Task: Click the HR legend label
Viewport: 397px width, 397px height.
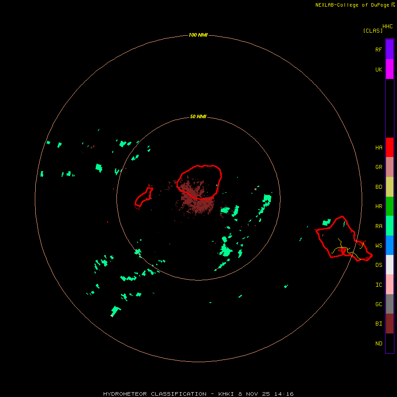Action: click(378, 206)
